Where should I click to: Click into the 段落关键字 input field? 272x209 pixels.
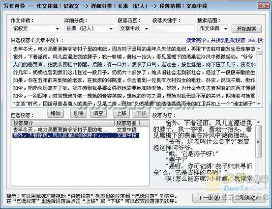[x=174, y=28]
